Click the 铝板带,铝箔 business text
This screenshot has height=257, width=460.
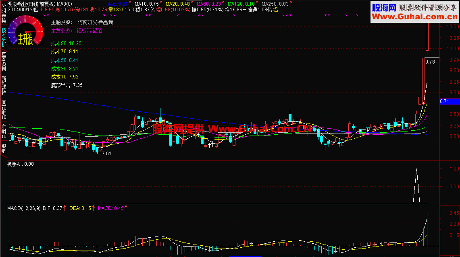pyautogui.click(x=90, y=31)
